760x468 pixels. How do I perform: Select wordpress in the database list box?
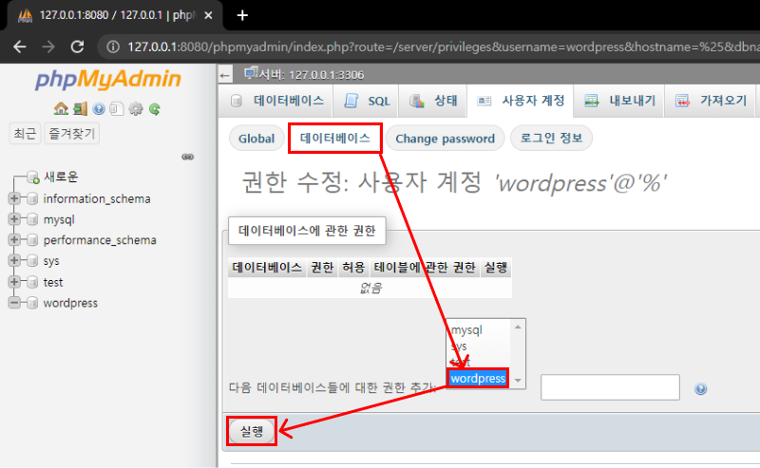coord(478,378)
